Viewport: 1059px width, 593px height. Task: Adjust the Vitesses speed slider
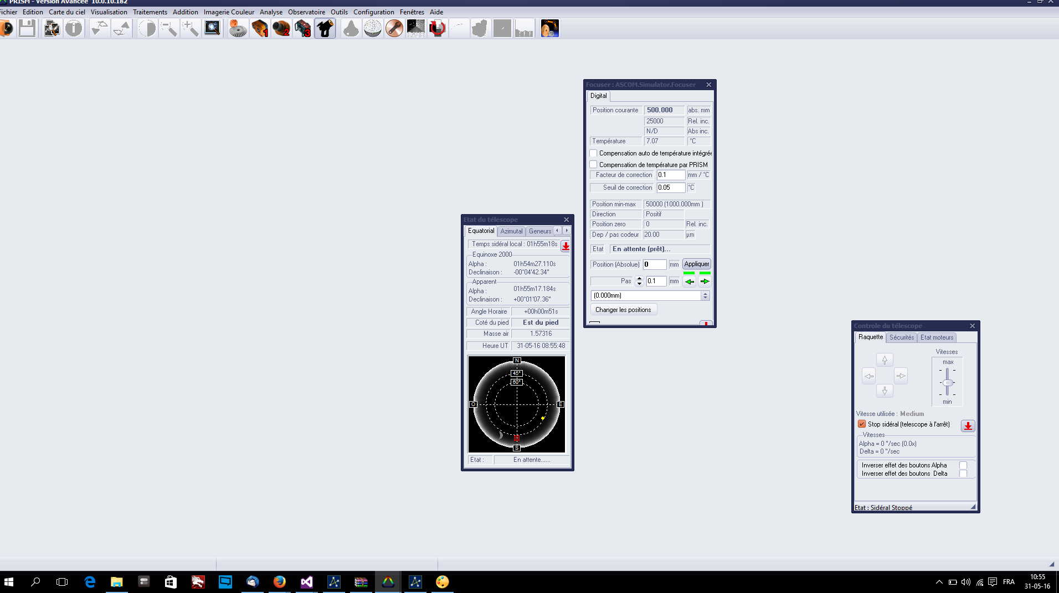click(x=948, y=383)
